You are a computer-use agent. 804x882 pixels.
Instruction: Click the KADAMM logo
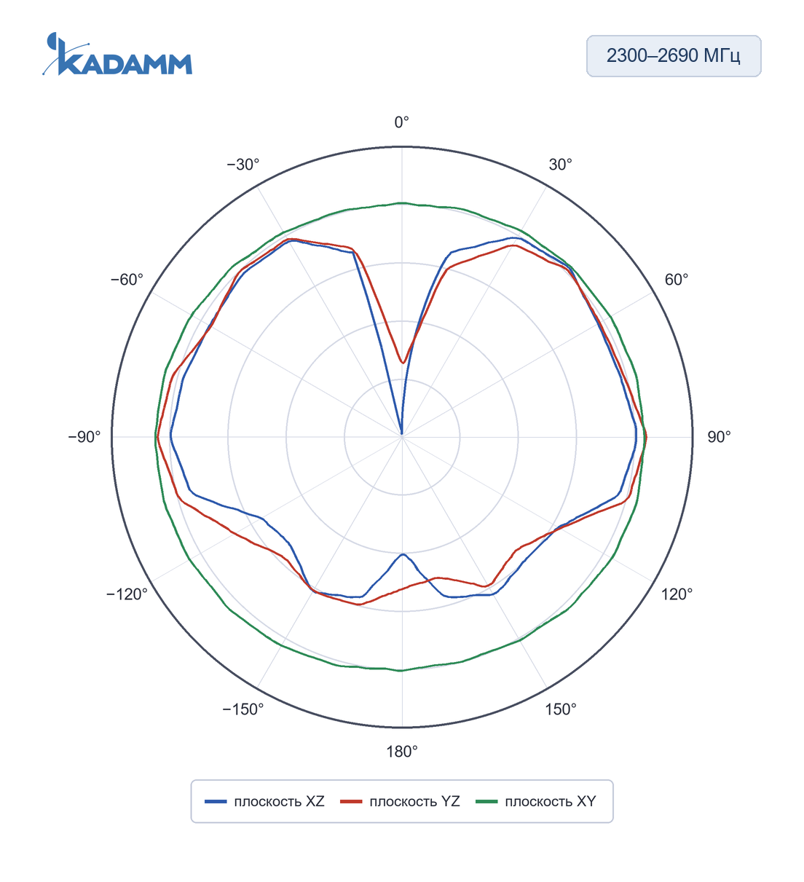tap(117, 54)
